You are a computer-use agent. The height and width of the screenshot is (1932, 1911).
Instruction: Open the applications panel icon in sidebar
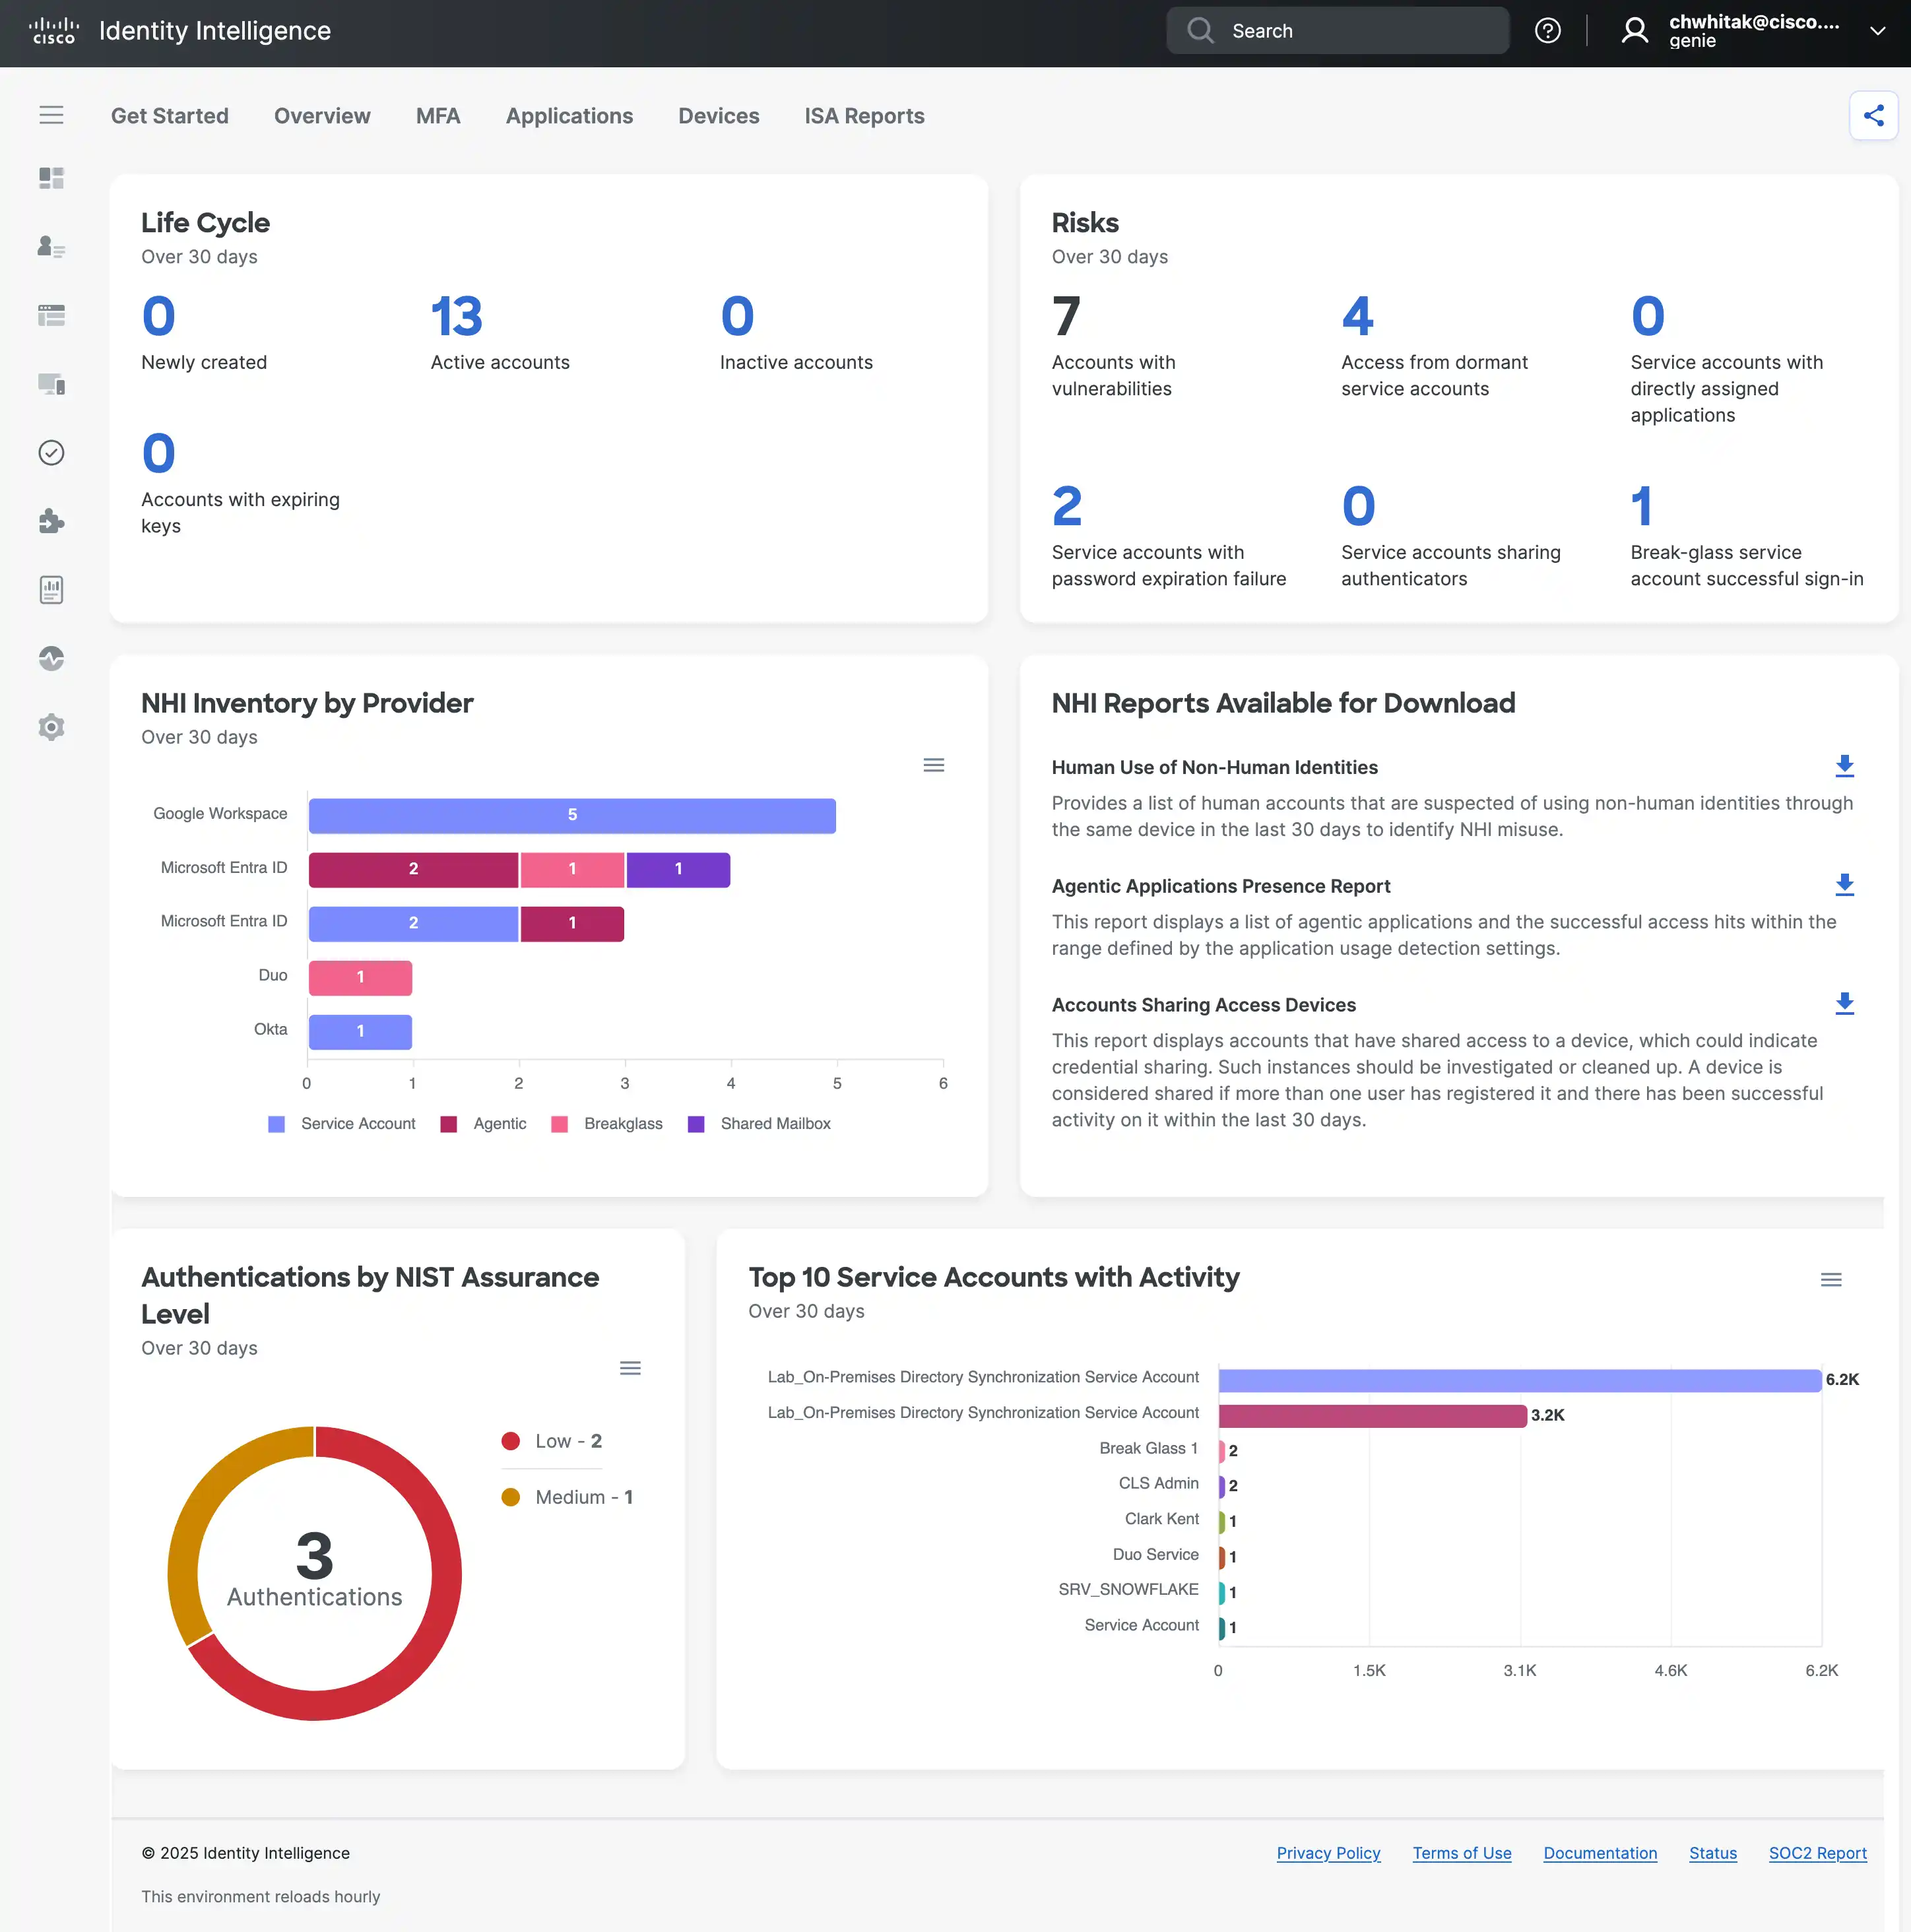click(51, 315)
